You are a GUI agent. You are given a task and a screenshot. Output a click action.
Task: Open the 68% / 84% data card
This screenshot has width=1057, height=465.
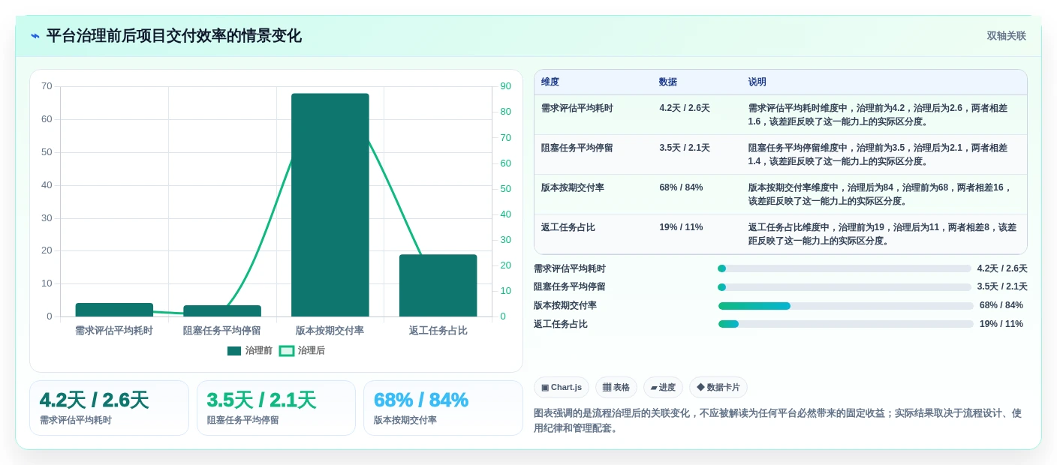[x=443, y=408]
